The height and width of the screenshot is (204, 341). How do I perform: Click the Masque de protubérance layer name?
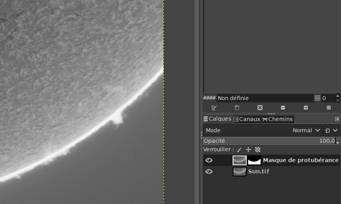tap(301, 160)
